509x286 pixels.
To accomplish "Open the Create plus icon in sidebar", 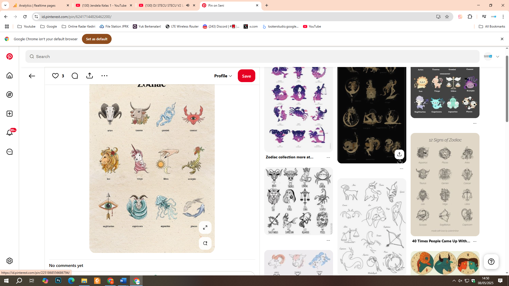I will pos(10,114).
